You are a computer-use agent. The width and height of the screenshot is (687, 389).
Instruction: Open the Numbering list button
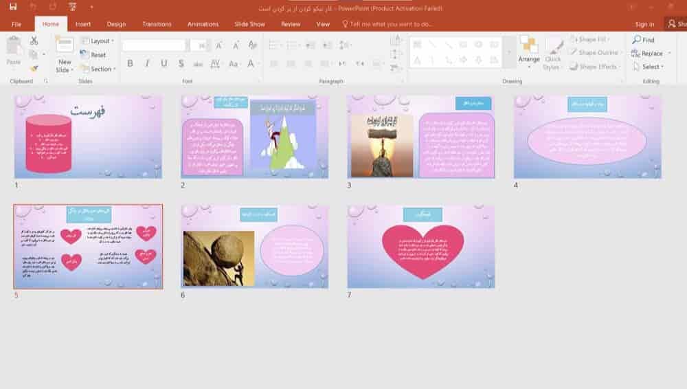coord(293,45)
